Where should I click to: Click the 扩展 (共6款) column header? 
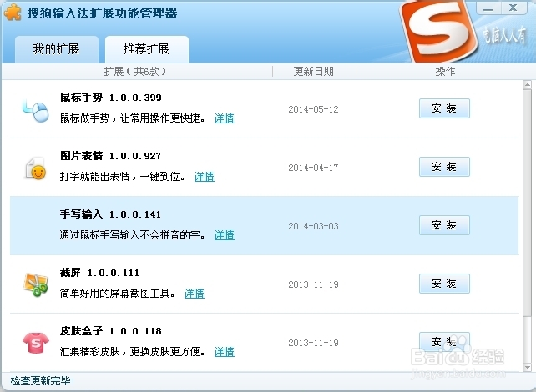point(135,72)
